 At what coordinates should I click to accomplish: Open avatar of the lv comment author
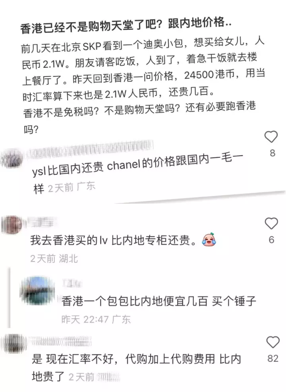(x=11, y=224)
